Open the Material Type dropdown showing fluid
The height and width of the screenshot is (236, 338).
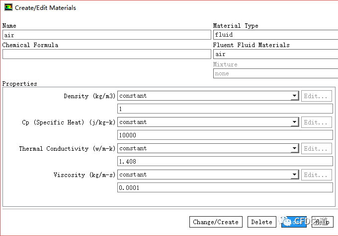tap(275, 35)
